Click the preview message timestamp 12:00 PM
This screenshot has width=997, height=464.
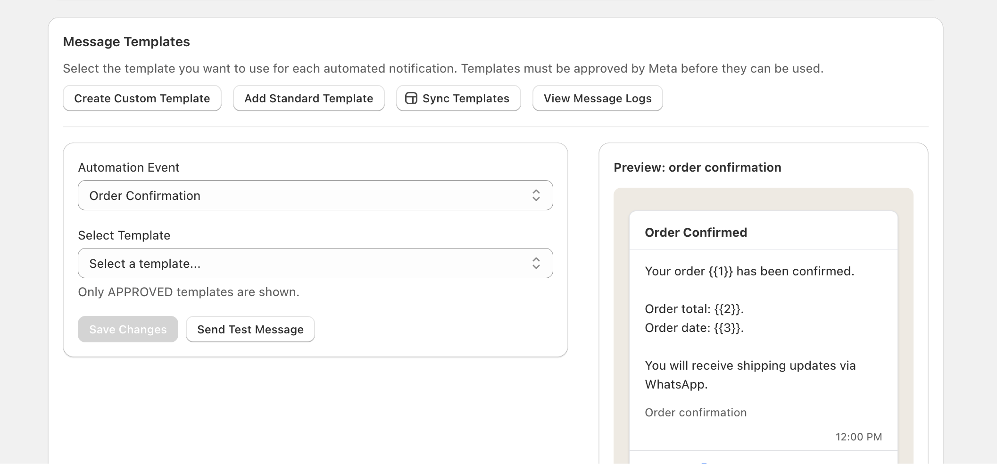859,437
